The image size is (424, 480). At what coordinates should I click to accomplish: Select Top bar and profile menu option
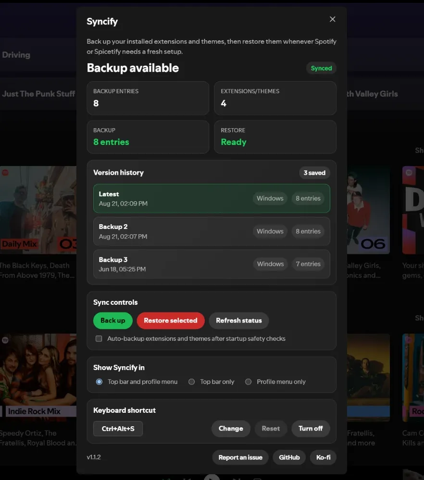point(99,382)
